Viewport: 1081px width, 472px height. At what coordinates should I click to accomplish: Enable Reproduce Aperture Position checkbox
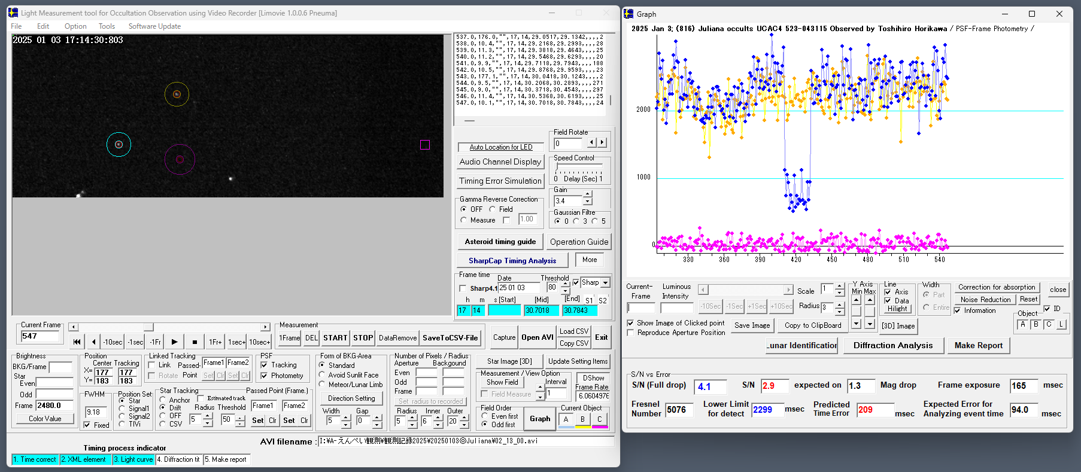pos(630,333)
